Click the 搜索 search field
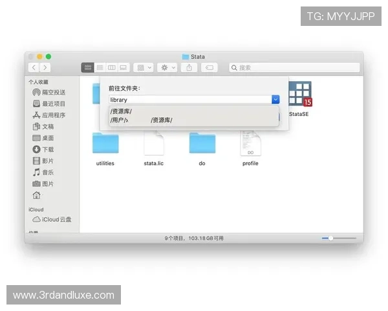The height and width of the screenshot is (311, 388). 294,67
